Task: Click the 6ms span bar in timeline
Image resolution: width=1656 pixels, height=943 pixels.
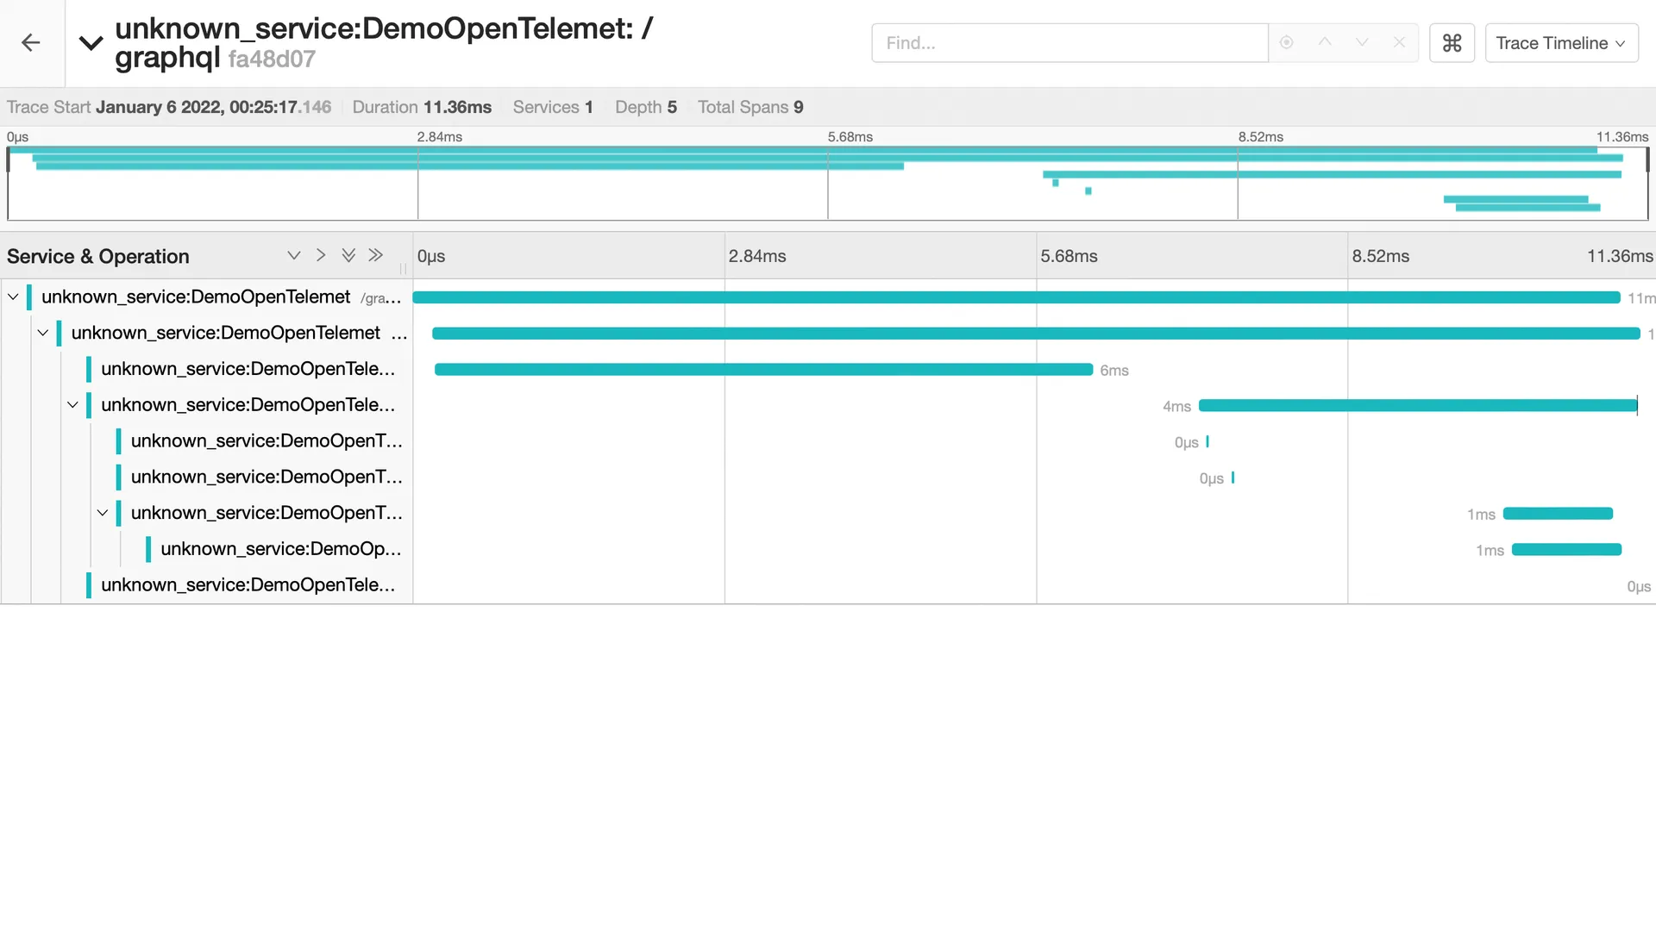Action: (763, 370)
